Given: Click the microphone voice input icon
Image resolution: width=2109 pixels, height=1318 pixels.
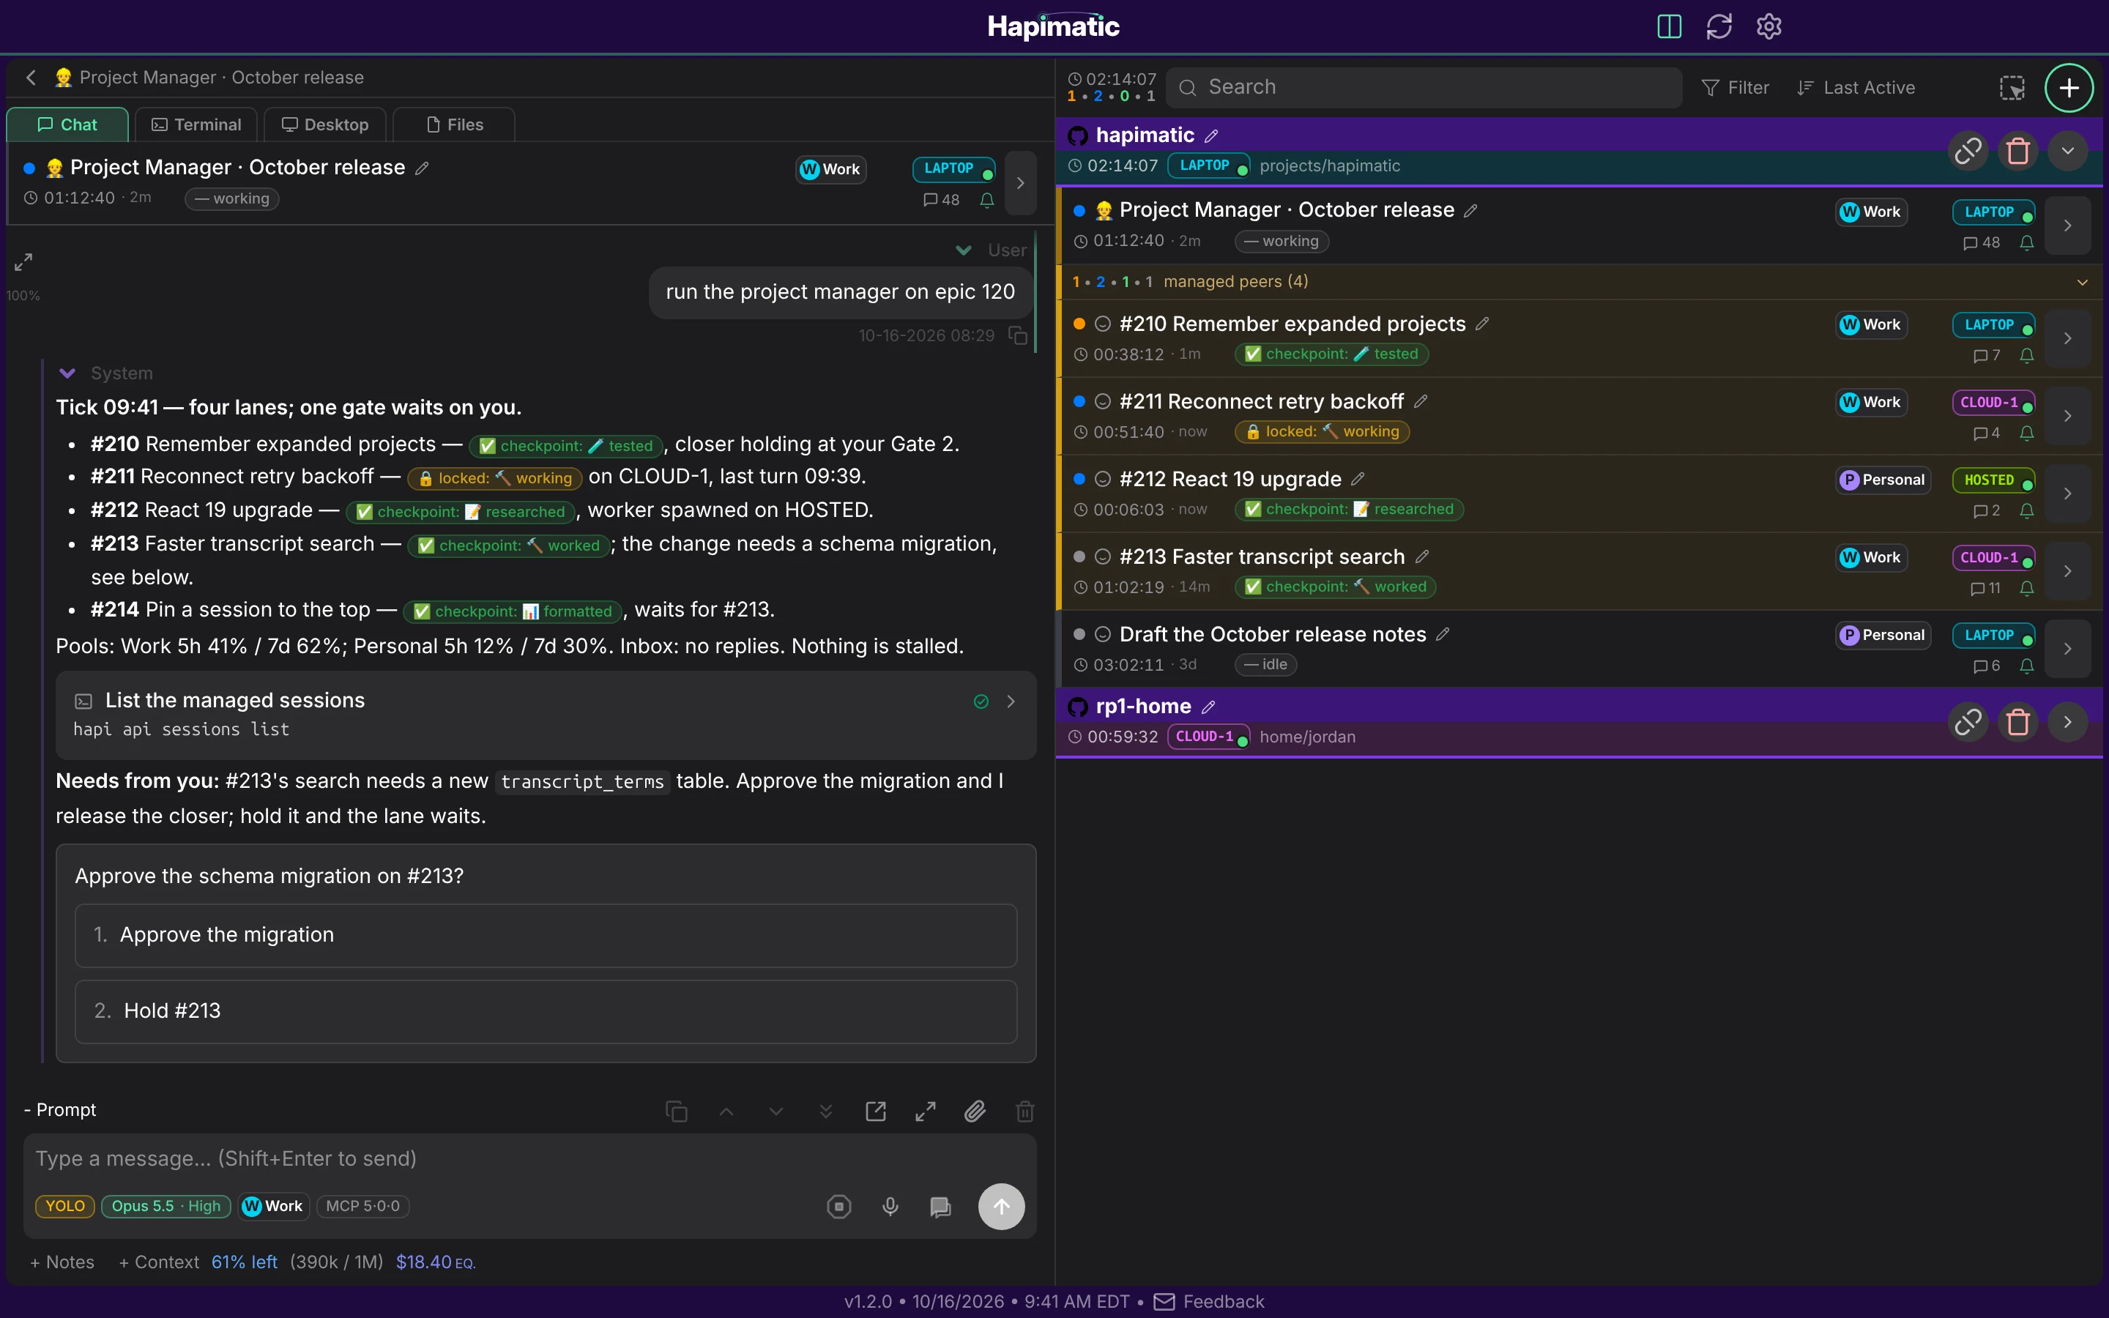Looking at the screenshot, I should (890, 1207).
